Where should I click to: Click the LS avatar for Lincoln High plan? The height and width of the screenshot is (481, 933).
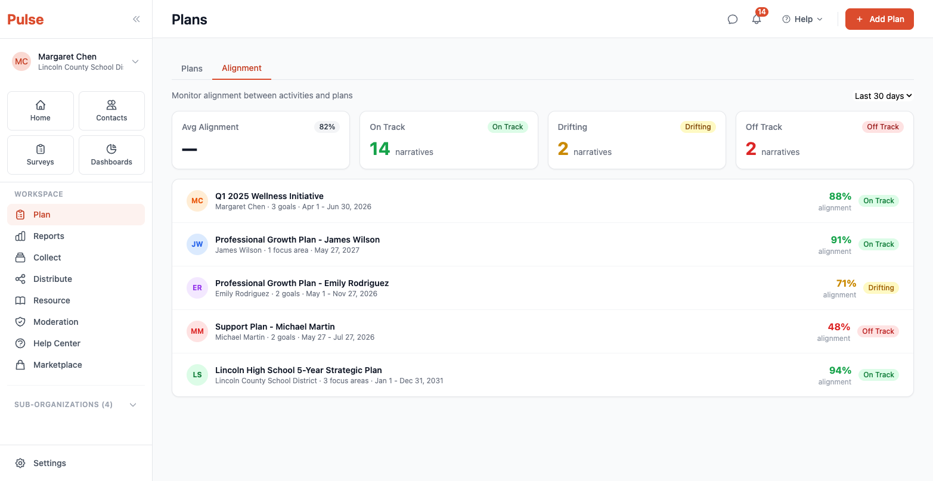click(197, 375)
